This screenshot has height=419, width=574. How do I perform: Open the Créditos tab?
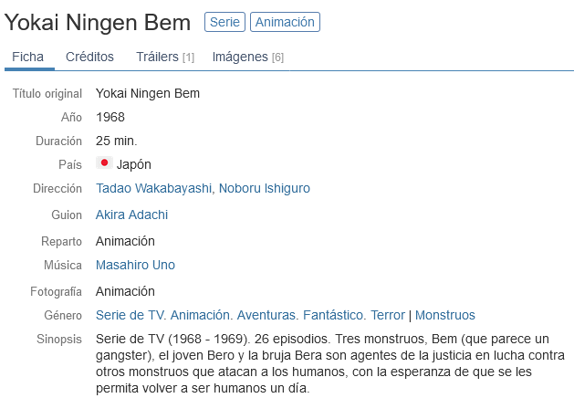[x=89, y=57]
